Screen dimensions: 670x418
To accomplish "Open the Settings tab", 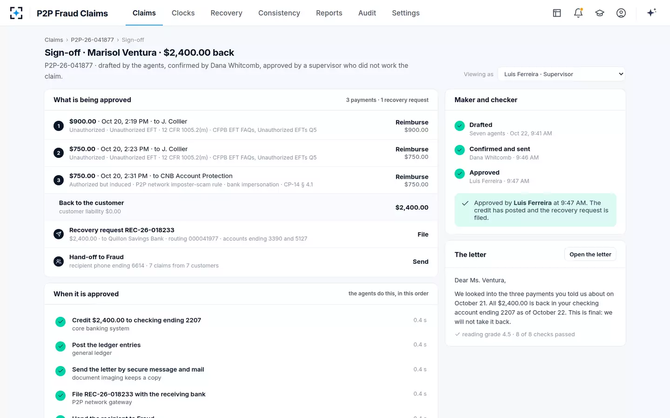I will click(406, 13).
